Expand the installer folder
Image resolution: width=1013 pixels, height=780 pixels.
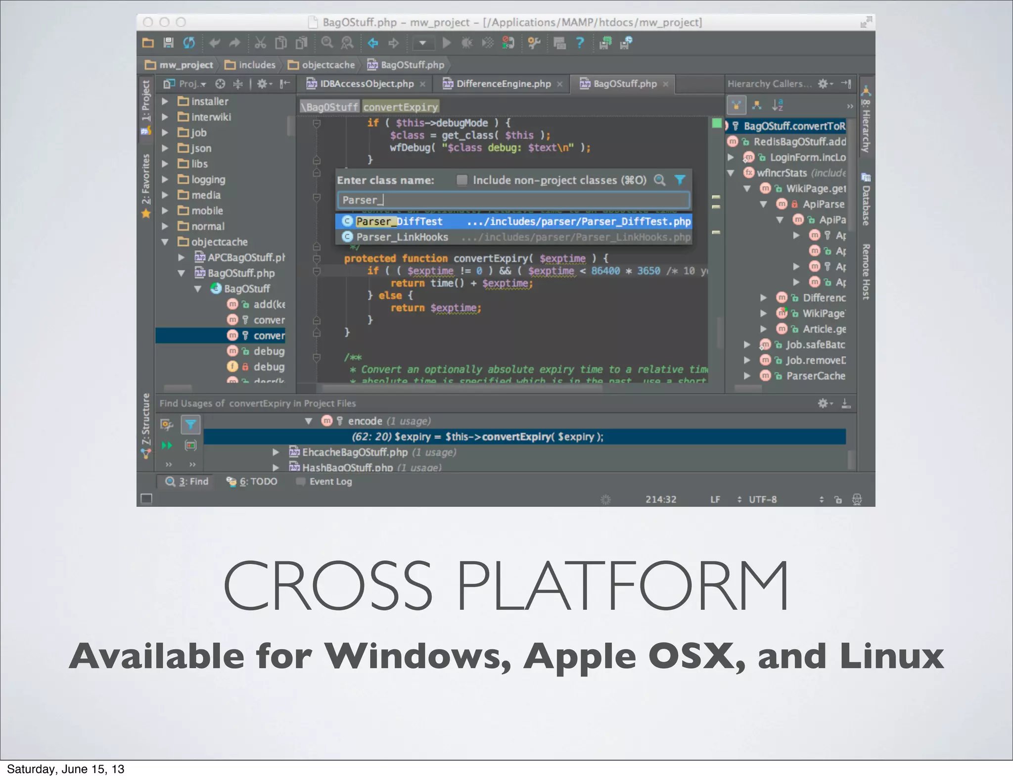tap(165, 101)
